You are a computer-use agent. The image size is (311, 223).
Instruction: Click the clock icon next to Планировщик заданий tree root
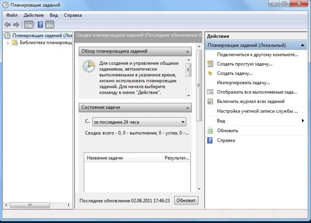tap(7, 35)
